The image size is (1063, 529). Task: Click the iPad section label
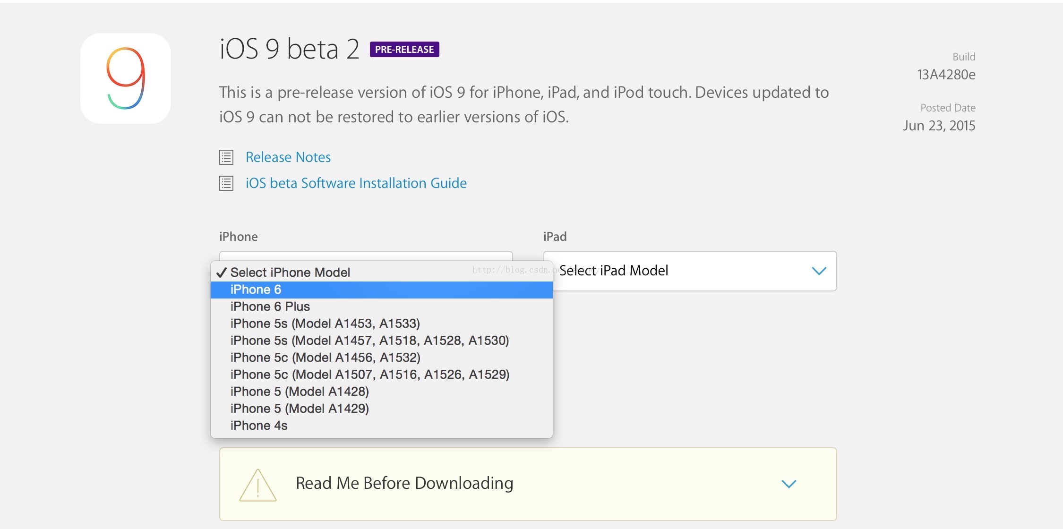point(555,237)
